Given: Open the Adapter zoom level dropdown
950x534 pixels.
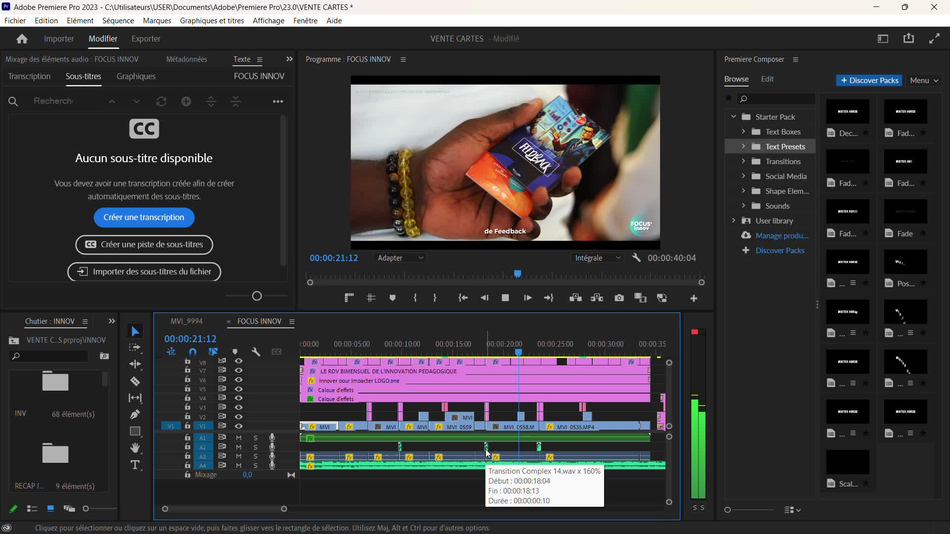Looking at the screenshot, I should (400, 258).
